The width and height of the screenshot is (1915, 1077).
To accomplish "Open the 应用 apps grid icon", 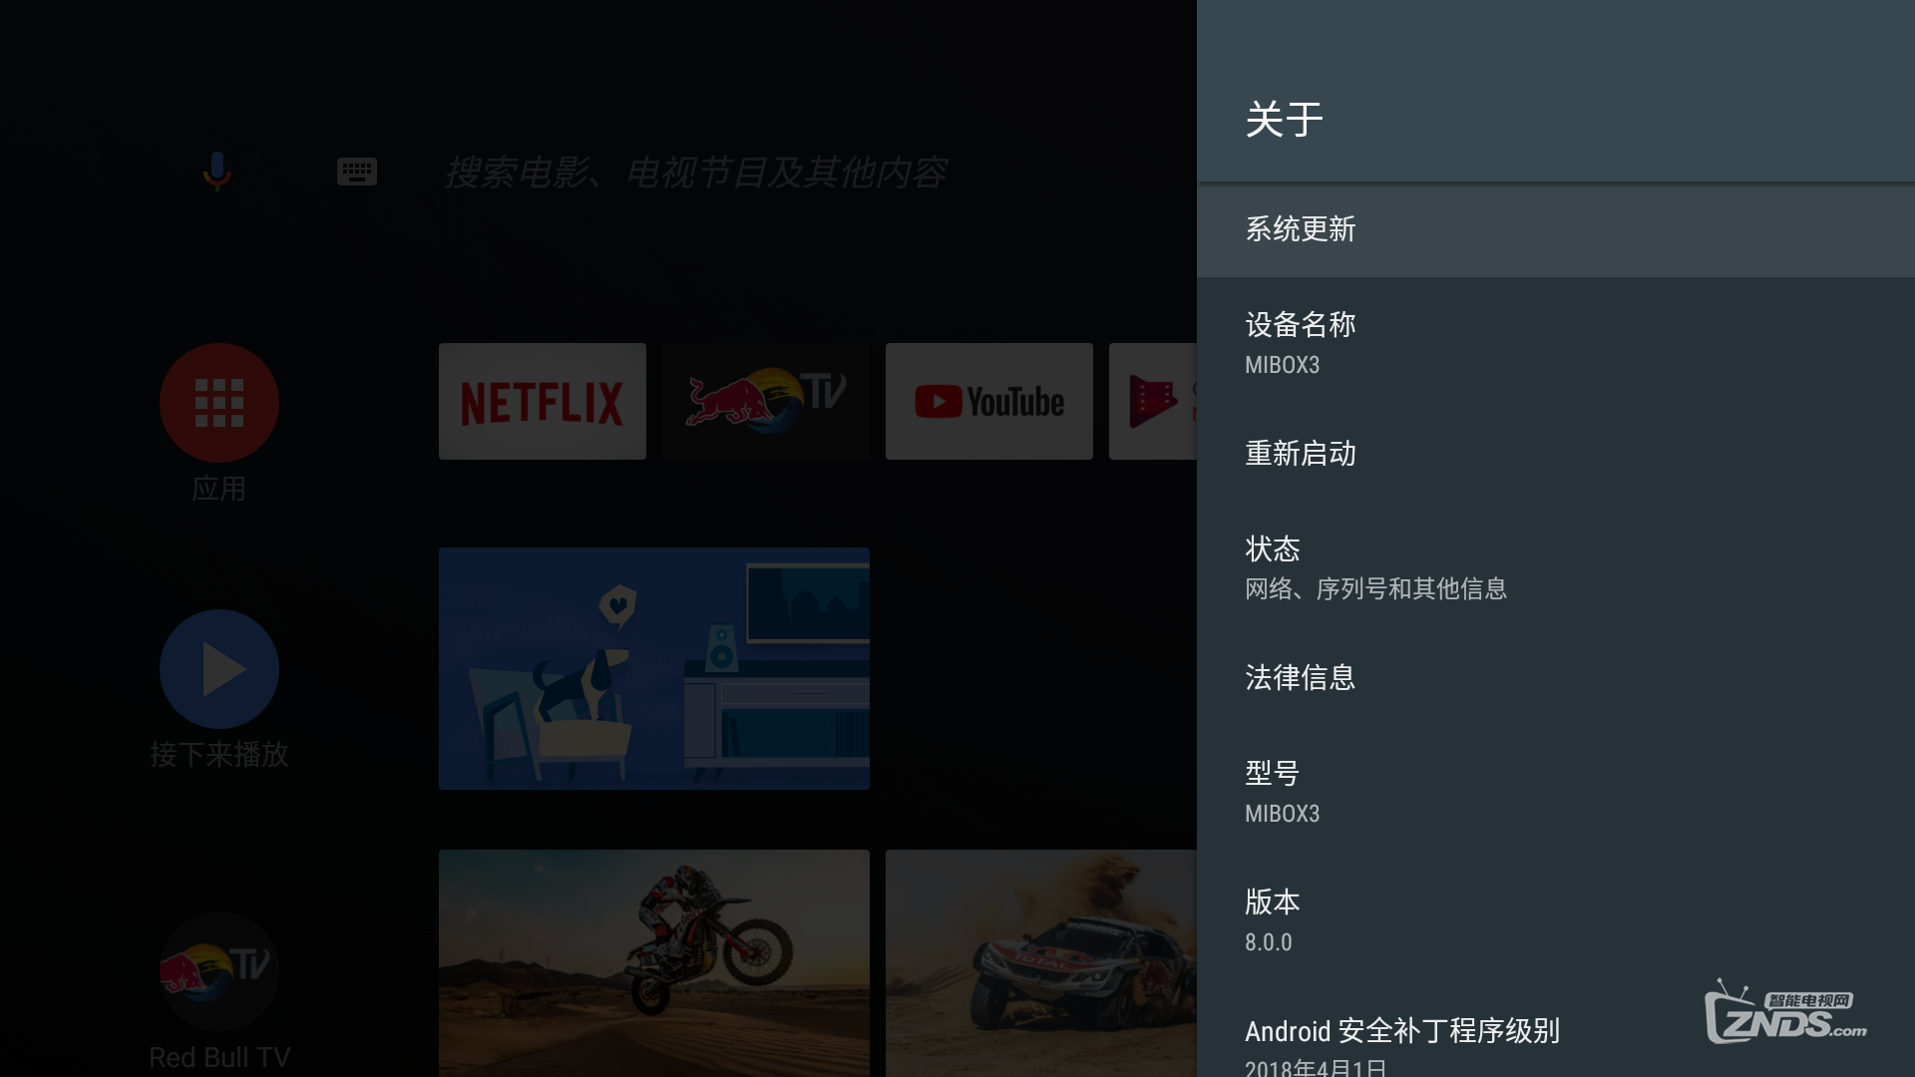I will pos(218,403).
